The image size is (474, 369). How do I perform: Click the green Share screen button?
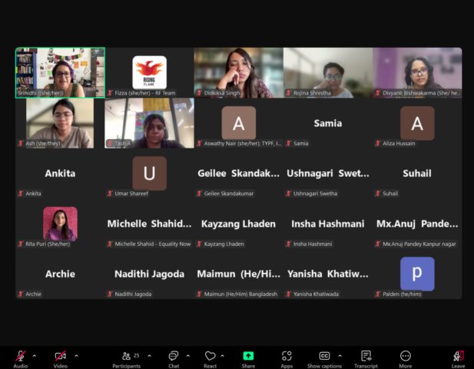pos(248,356)
